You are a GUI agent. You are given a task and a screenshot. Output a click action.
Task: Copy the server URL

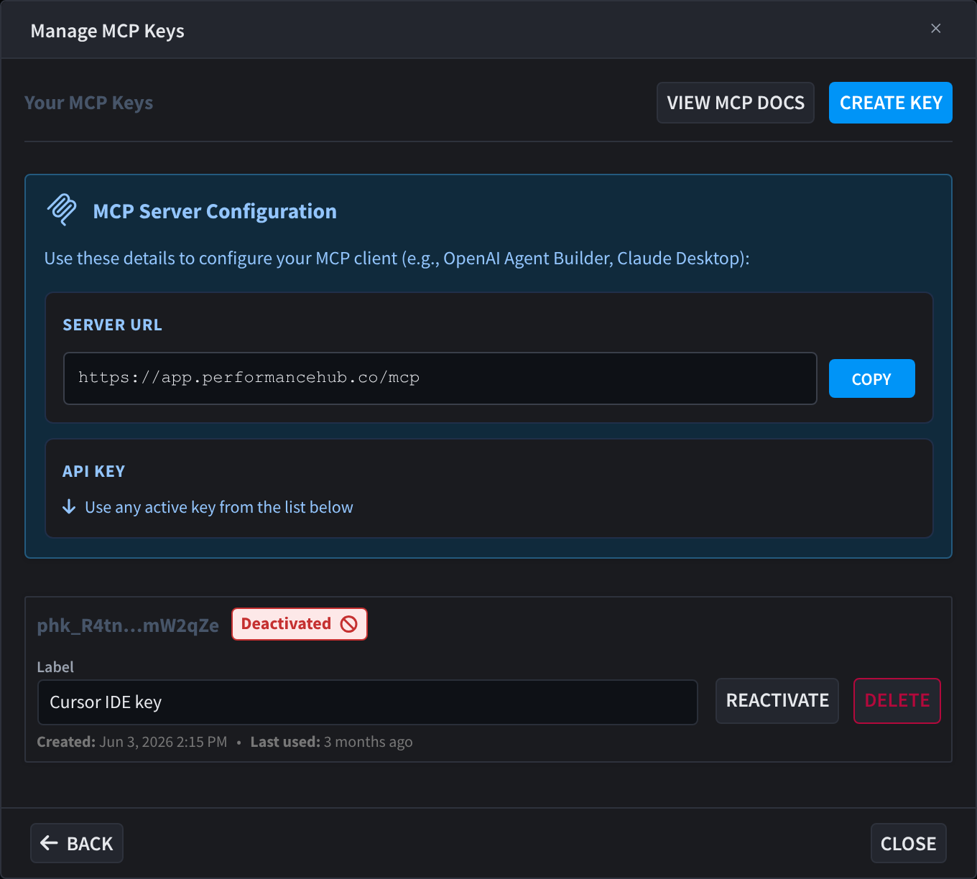pyautogui.click(x=872, y=378)
